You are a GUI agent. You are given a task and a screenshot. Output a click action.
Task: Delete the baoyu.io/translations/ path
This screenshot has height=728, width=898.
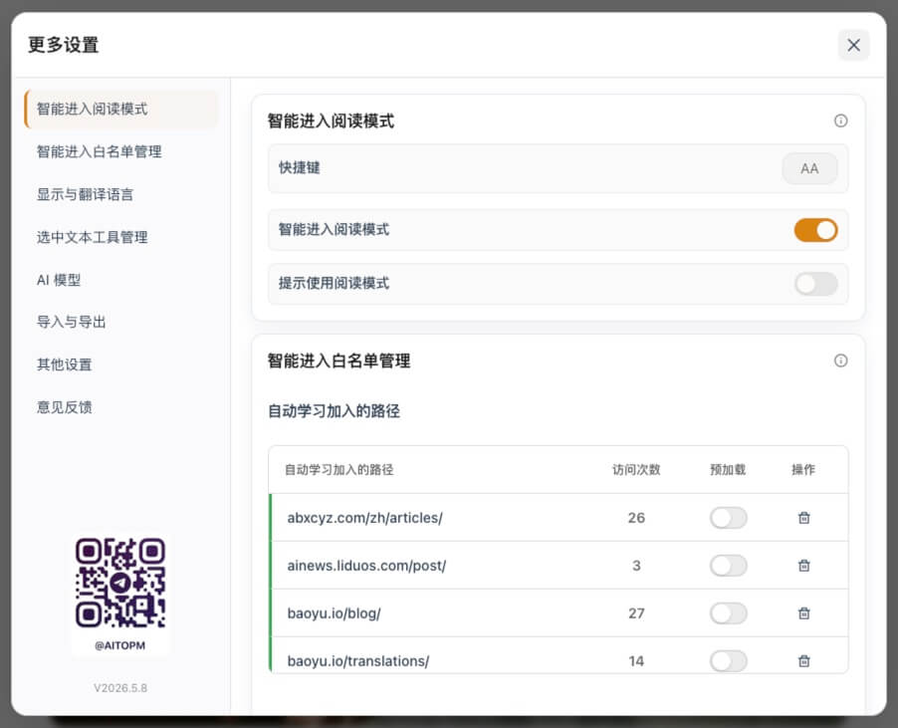pos(804,661)
